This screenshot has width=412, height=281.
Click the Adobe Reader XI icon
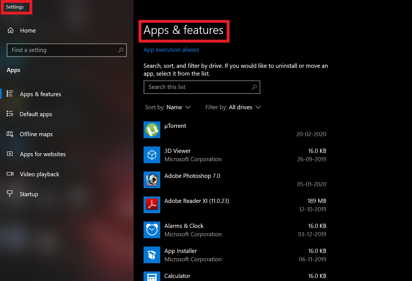(x=152, y=205)
